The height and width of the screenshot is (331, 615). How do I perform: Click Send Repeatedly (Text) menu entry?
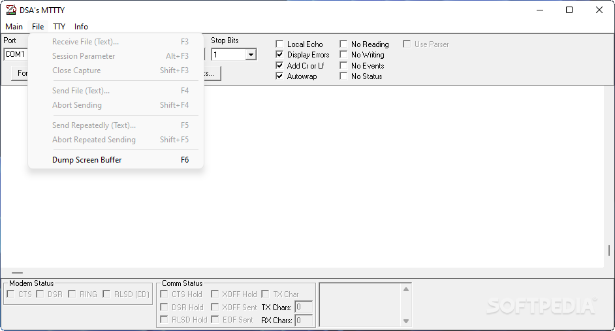pos(116,125)
